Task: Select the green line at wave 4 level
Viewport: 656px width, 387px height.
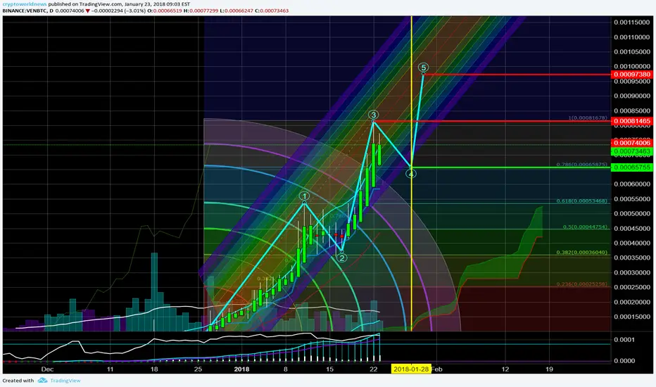Action: (511, 167)
